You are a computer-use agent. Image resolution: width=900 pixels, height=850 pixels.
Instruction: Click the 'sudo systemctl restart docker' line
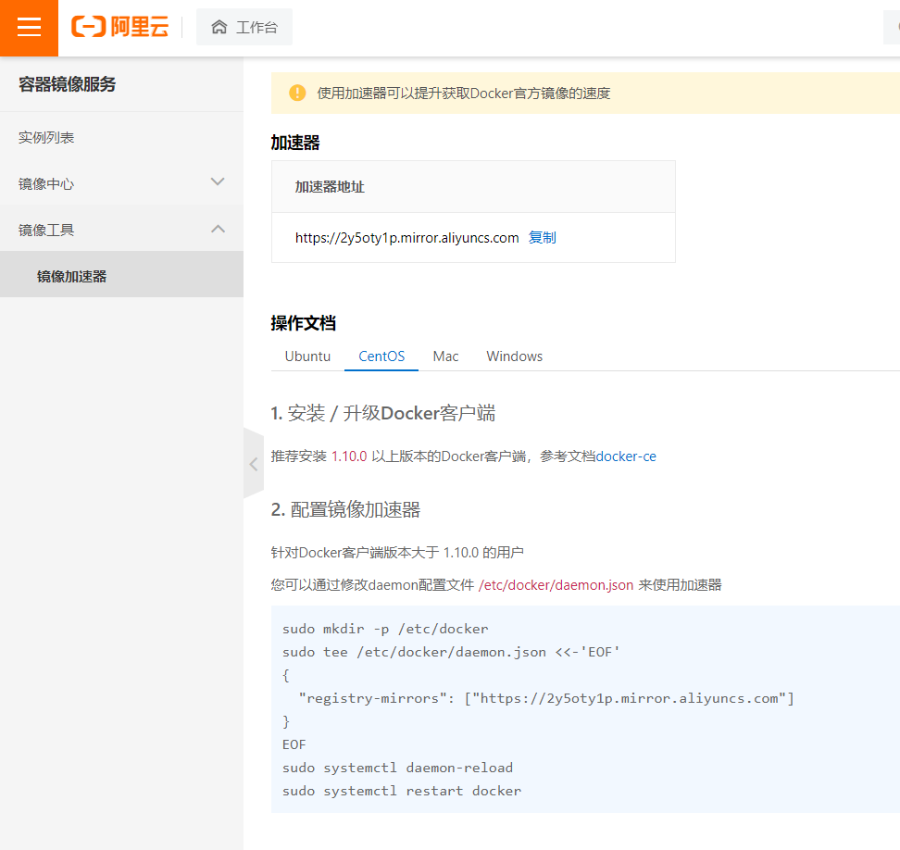click(x=402, y=791)
